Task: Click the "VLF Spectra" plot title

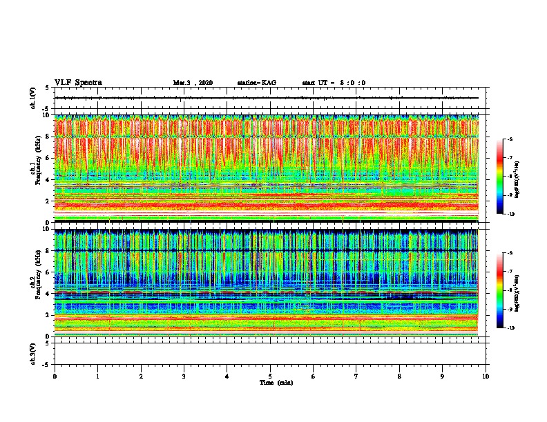Action: tap(78, 83)
